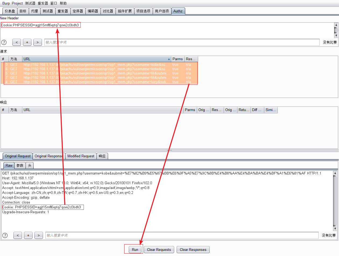Image resolution: width=339 pixels, height=256 pixels.
Task: Switch to the Original Response tab
Action: tap(49, 156)
